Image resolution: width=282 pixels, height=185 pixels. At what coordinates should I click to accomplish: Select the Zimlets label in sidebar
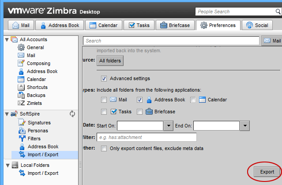pos(34,103)
